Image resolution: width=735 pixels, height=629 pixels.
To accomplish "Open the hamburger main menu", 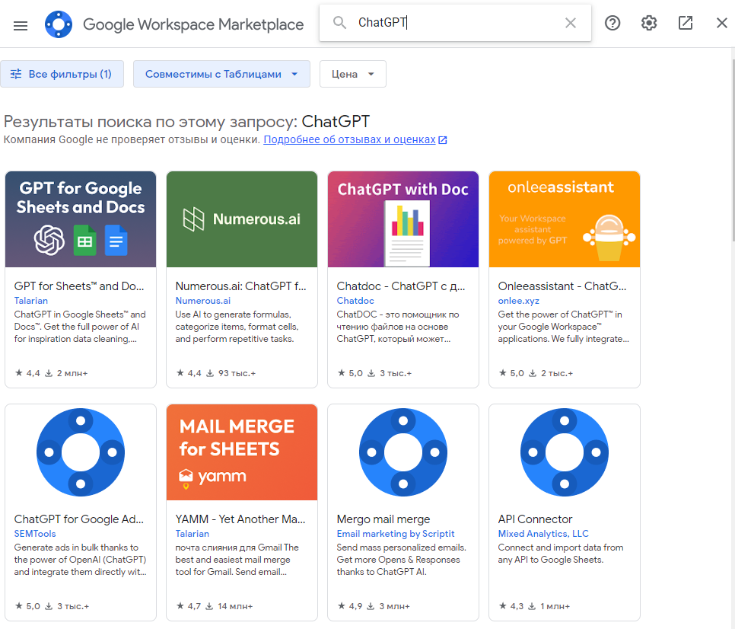I will (21, 24).
